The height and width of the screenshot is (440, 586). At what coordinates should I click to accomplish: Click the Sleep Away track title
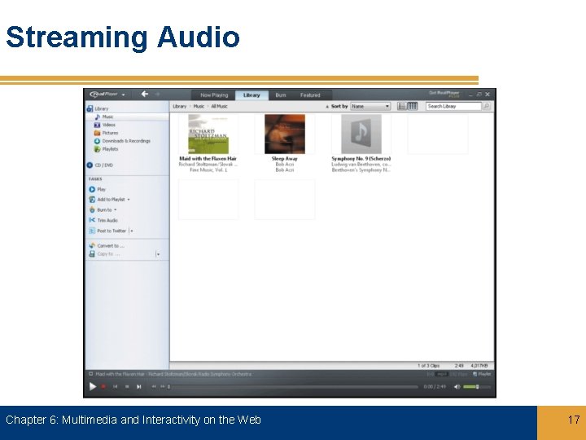[285, 159]
